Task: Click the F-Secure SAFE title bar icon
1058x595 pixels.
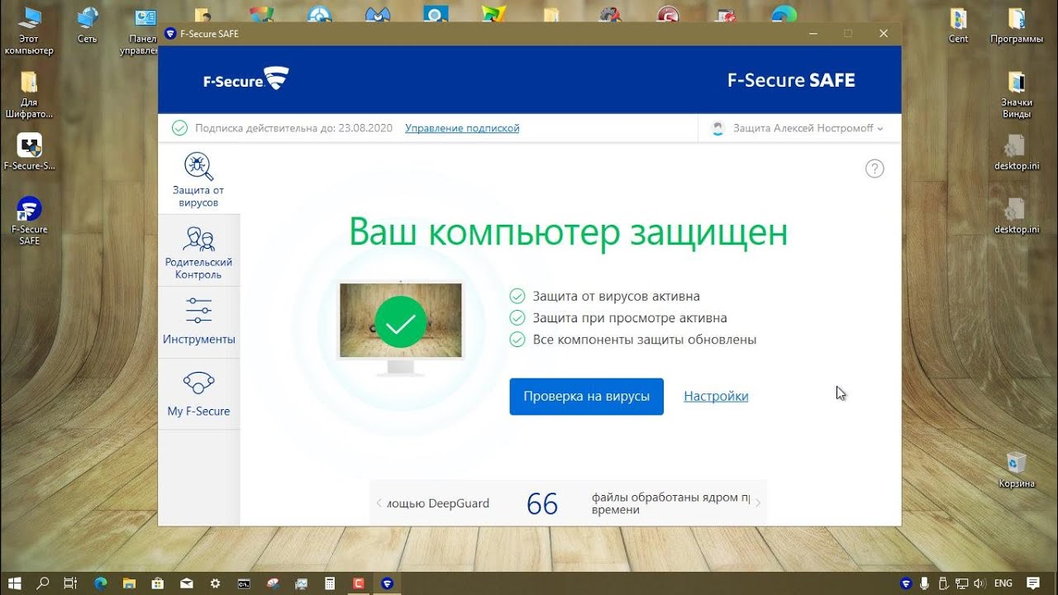Action: [x=170, y=34]
